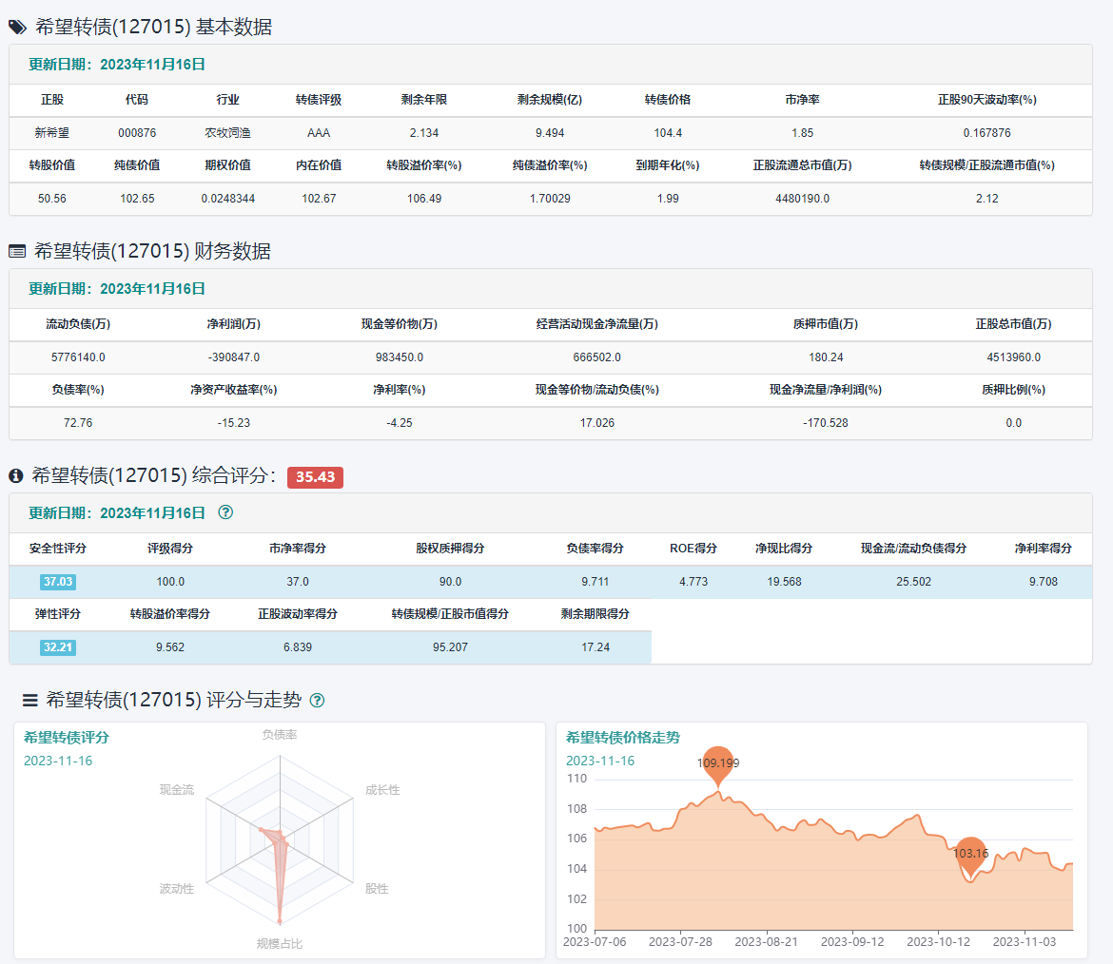Click the list icon beside 财务数据 heading
Screen dimensions: 1113x964
tap(17, 252)
